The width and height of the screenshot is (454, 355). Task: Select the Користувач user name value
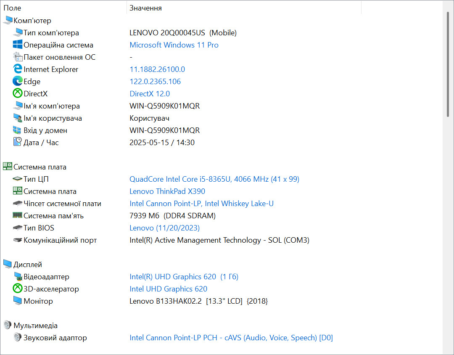(x=149, y=118)
